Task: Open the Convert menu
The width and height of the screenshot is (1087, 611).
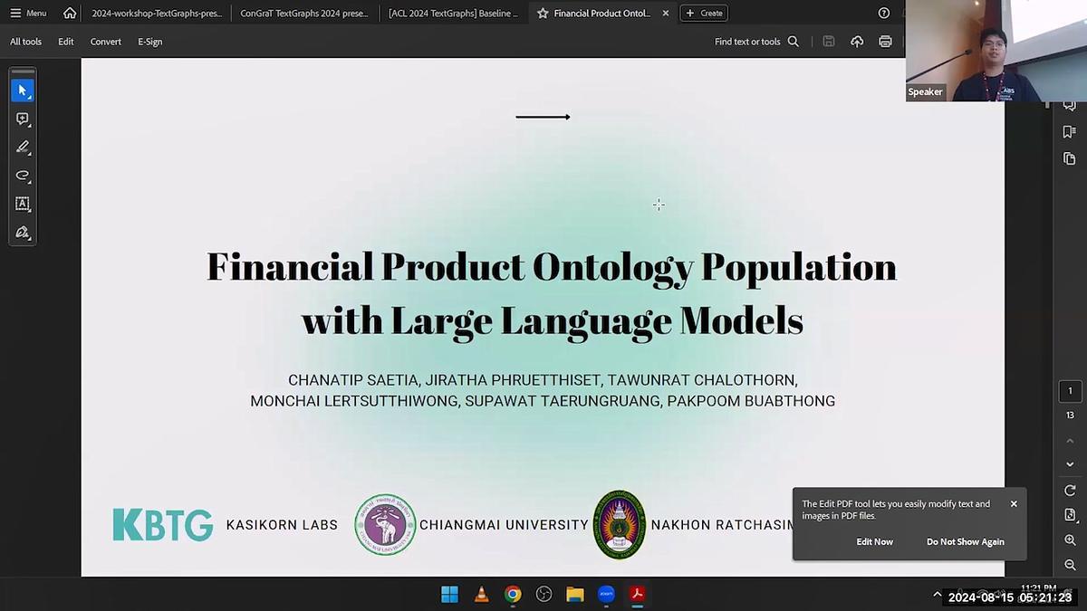Action: pyautogui.click(x=106, y=42)
